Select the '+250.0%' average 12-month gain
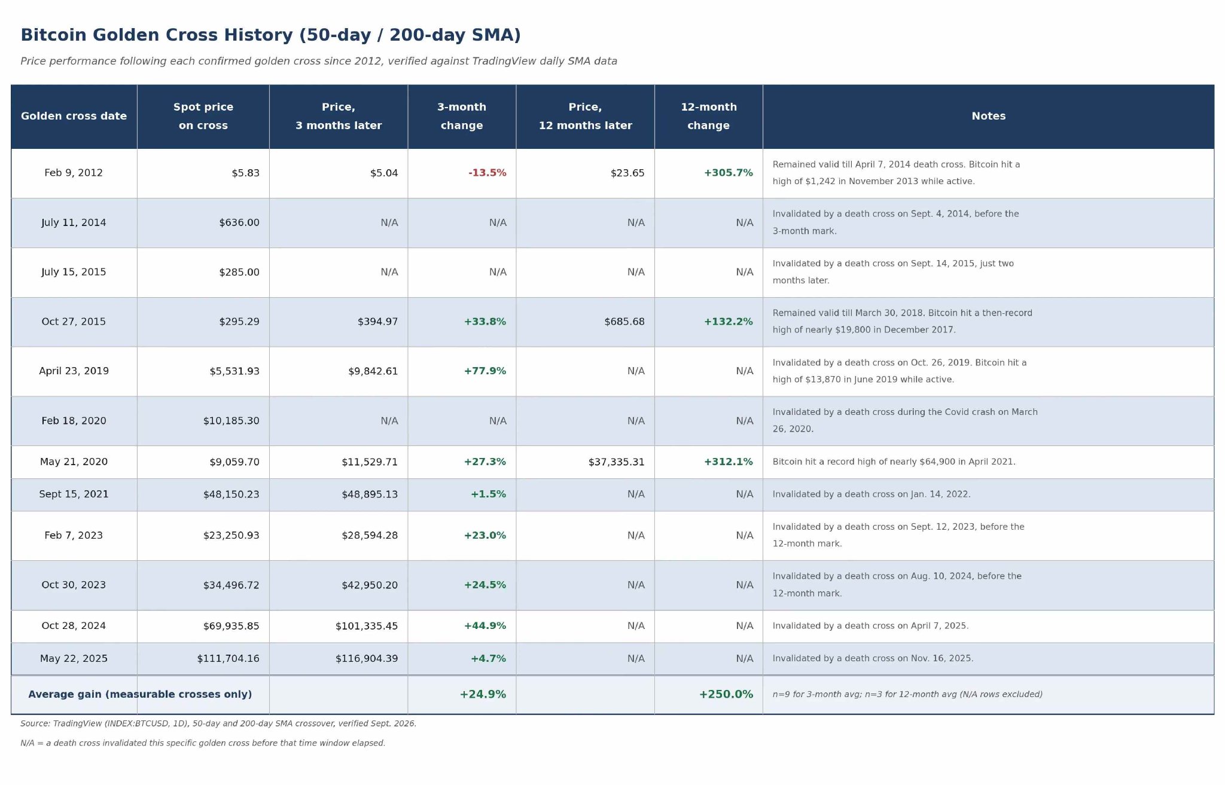1225x785 pixels. coord(726,695)
